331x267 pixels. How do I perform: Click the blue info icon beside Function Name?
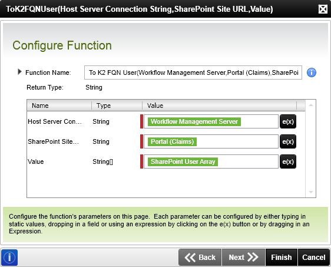[312, 72]
